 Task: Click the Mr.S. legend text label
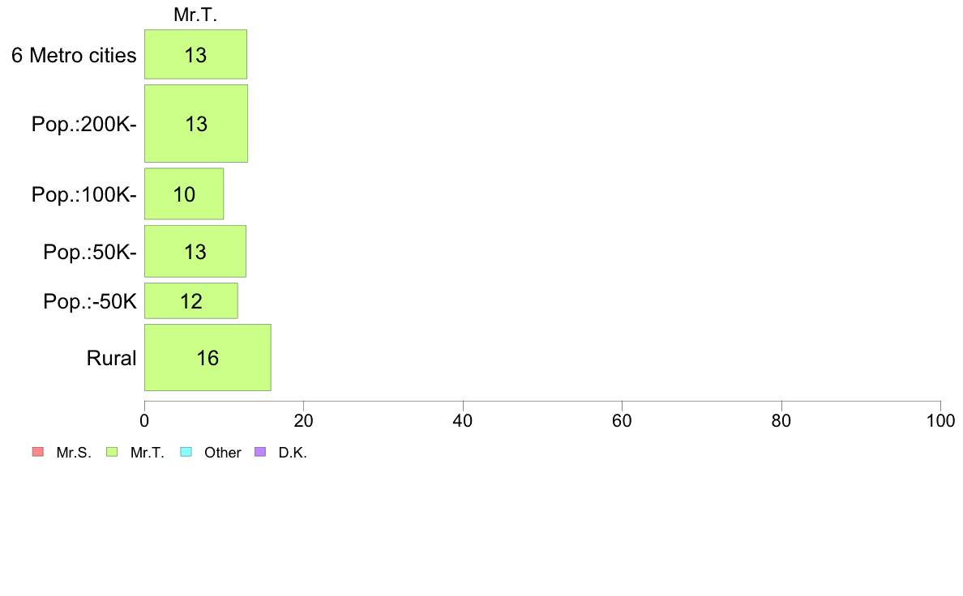[x=74, y=453]
